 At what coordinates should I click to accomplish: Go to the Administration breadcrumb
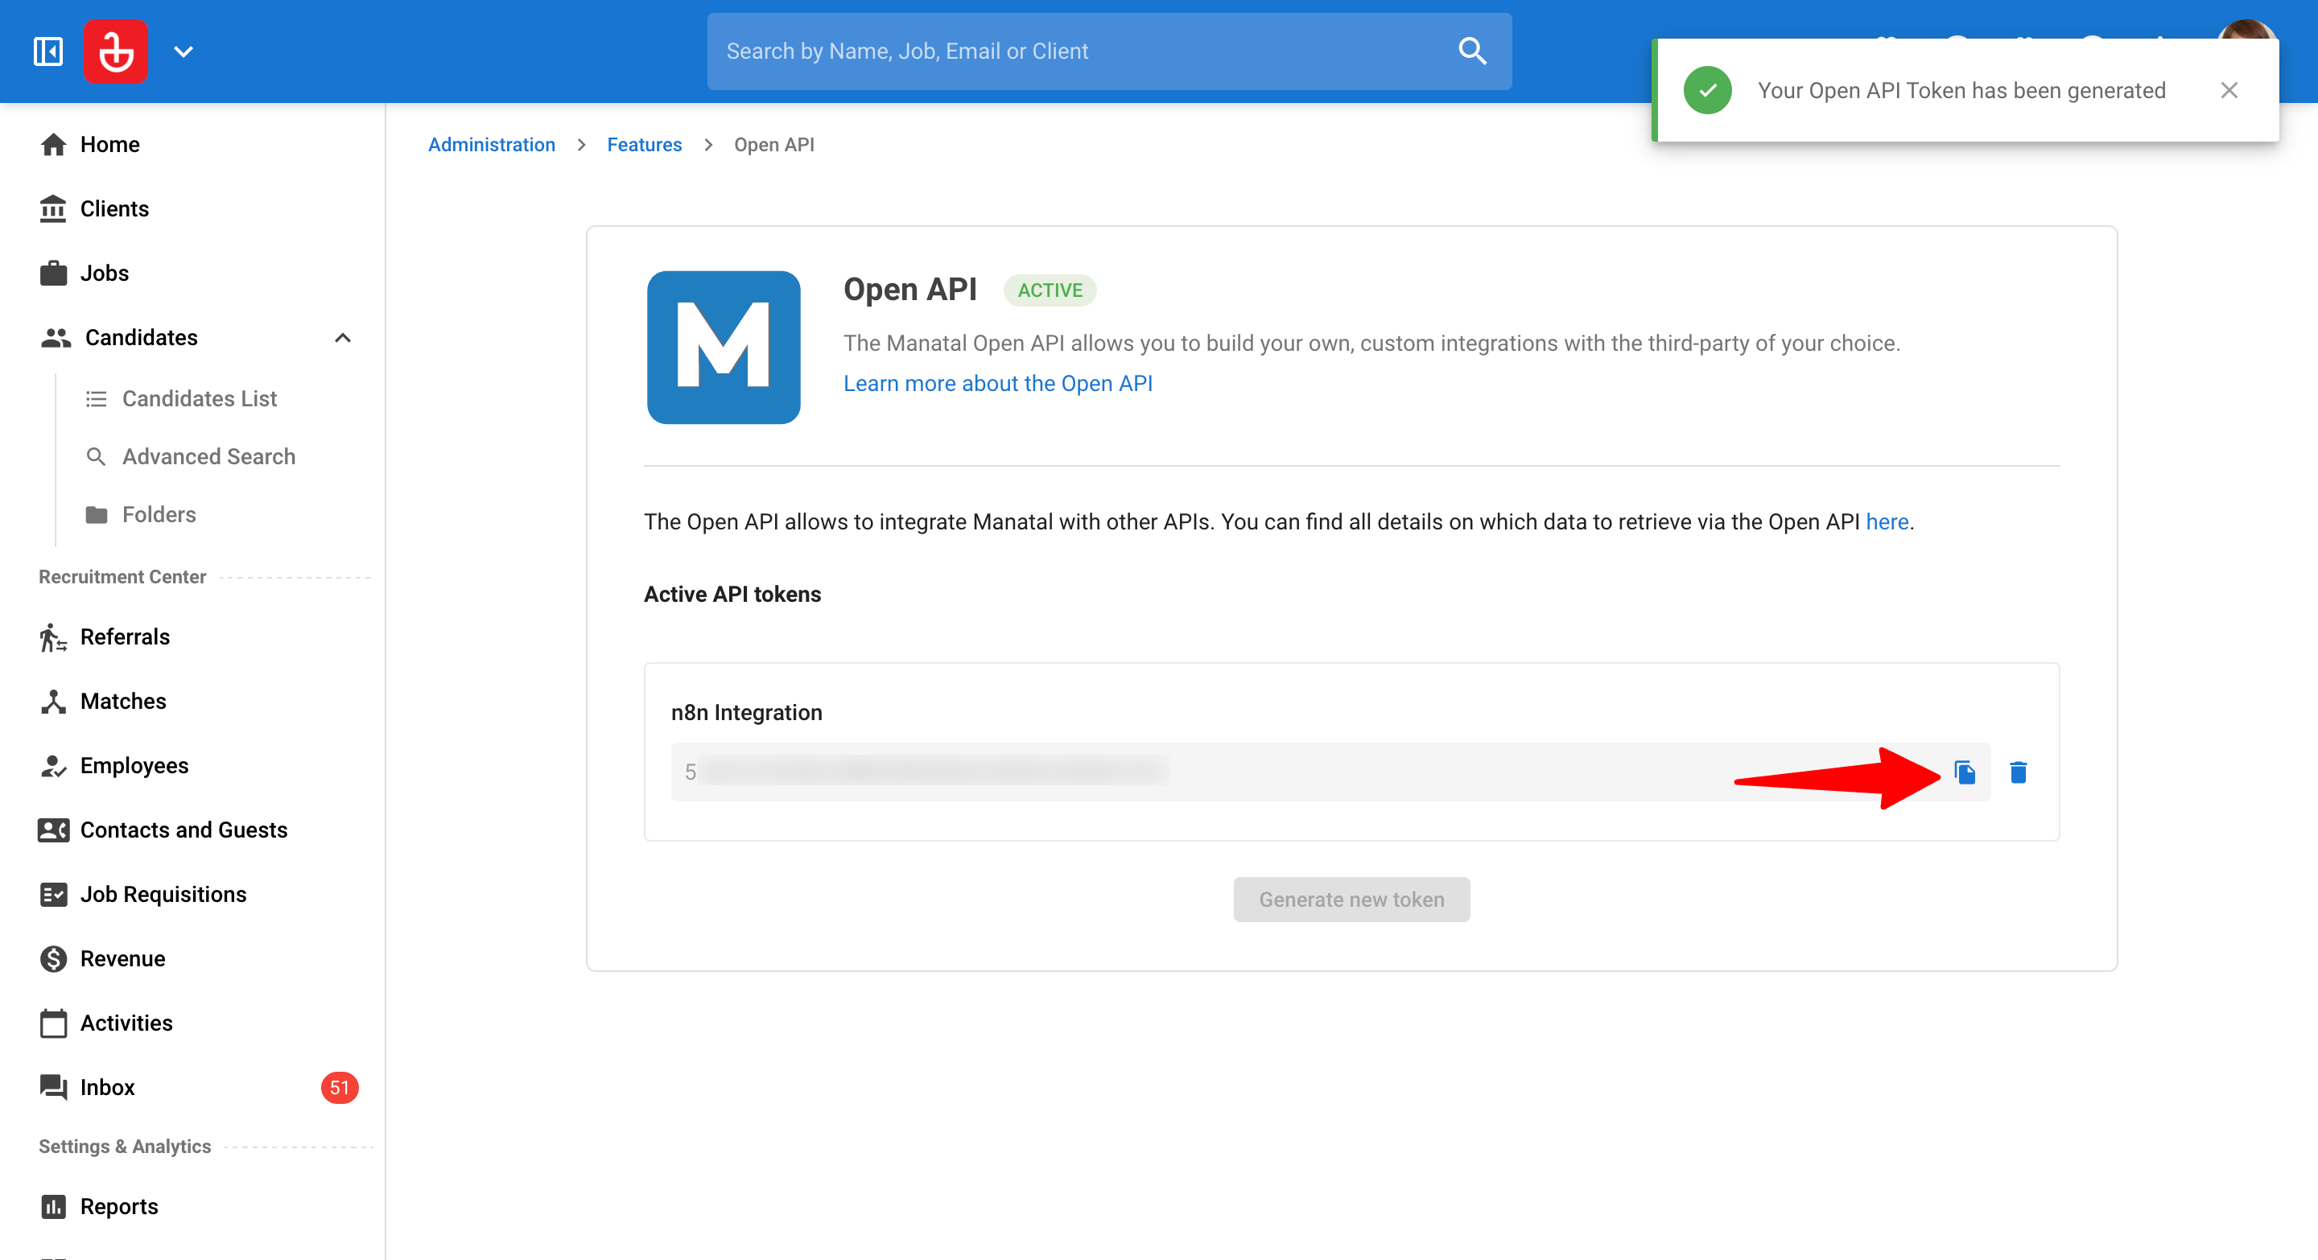491,145
